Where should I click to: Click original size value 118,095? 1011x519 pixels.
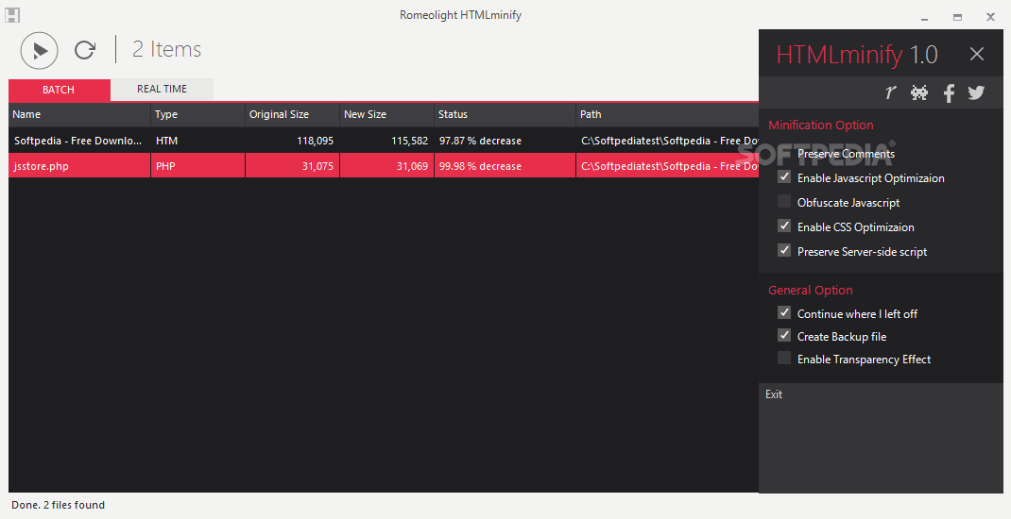(x=315, y=141)
